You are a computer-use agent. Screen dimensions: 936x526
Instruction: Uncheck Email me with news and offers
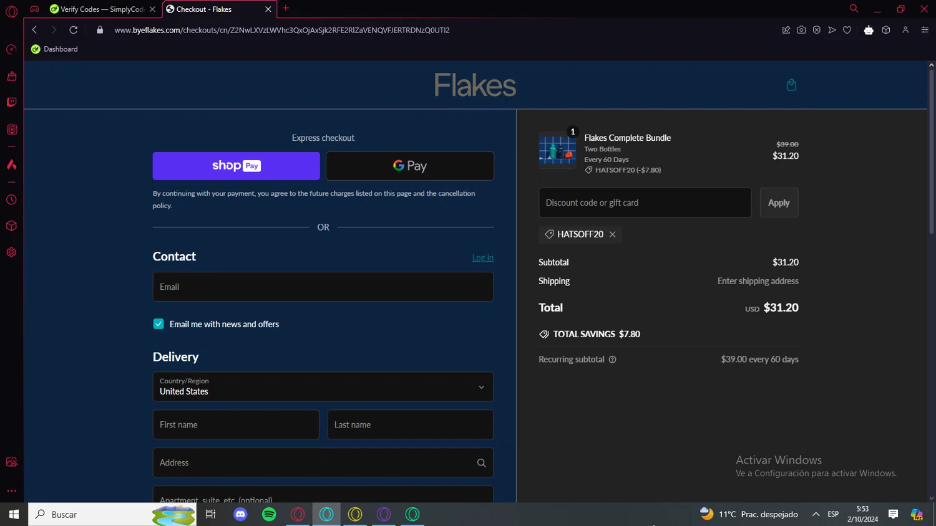tap(158, 324)
